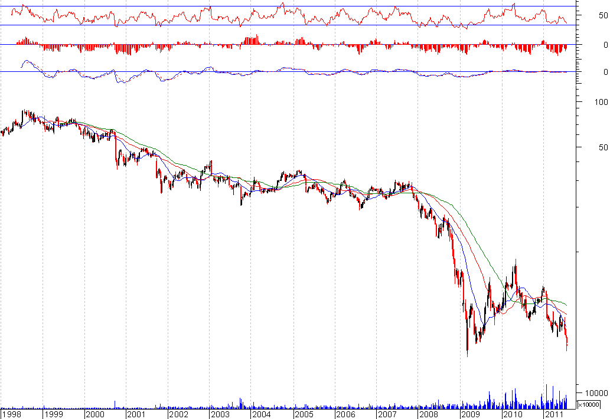Select the 1999 year label

click(x=54, y=414)
